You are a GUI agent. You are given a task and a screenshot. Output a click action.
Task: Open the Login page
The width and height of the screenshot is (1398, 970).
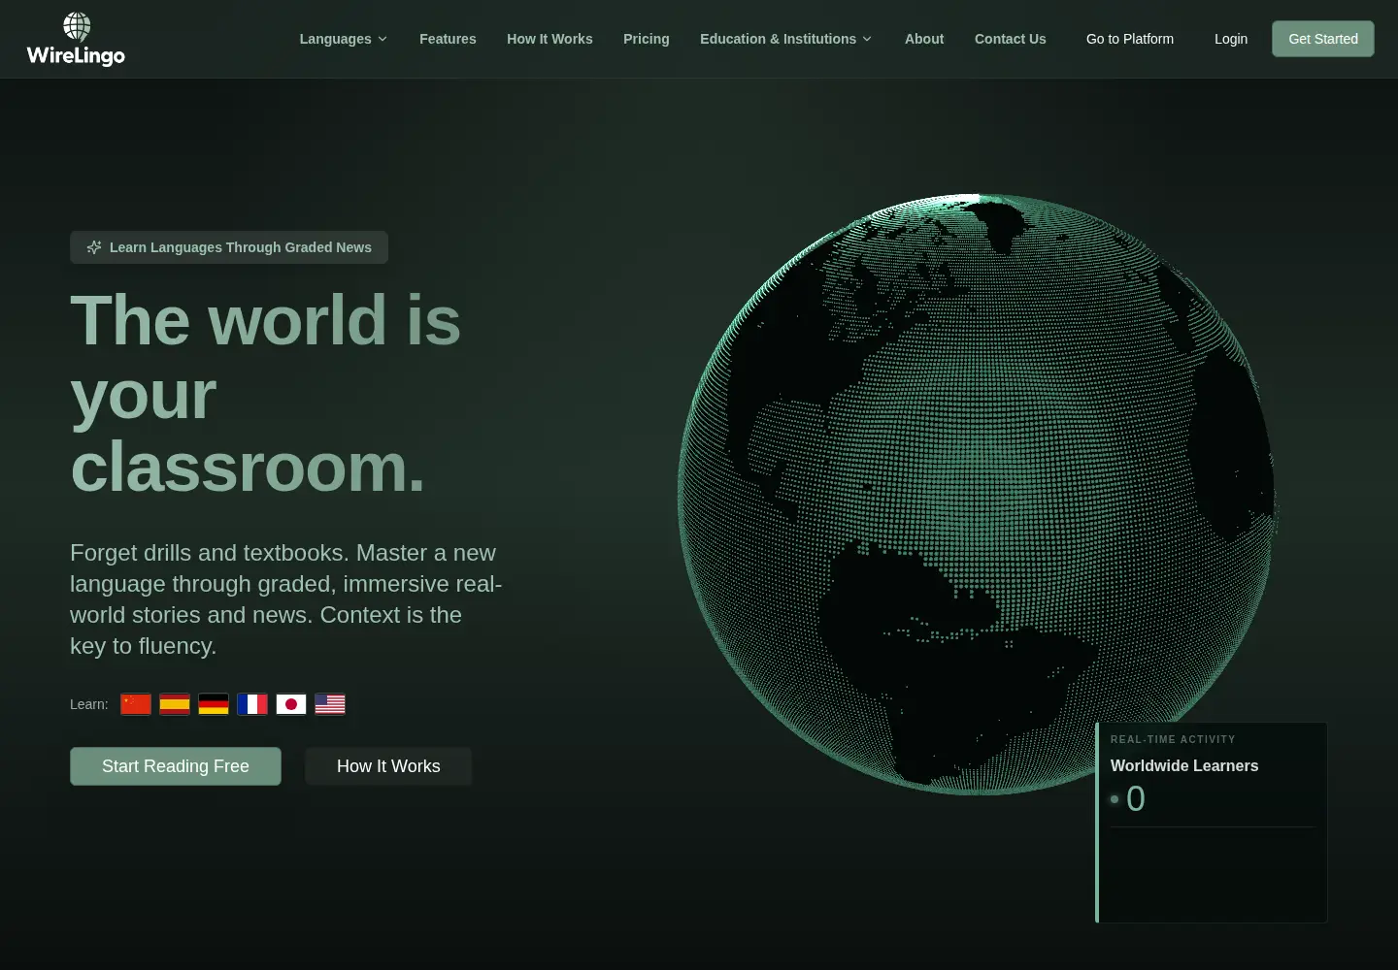click(x=1231, y=39)
